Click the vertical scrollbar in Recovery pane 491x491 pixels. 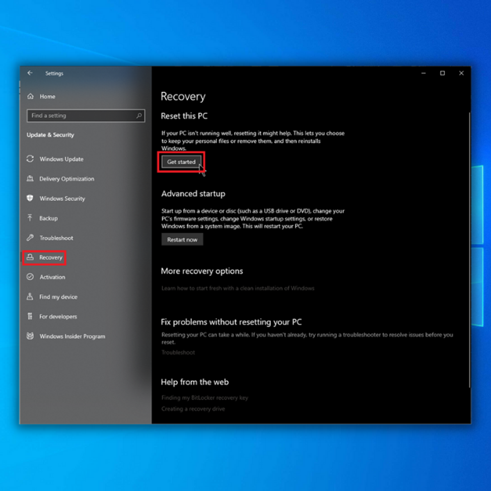pyautogui.click(x=469, y=250)
